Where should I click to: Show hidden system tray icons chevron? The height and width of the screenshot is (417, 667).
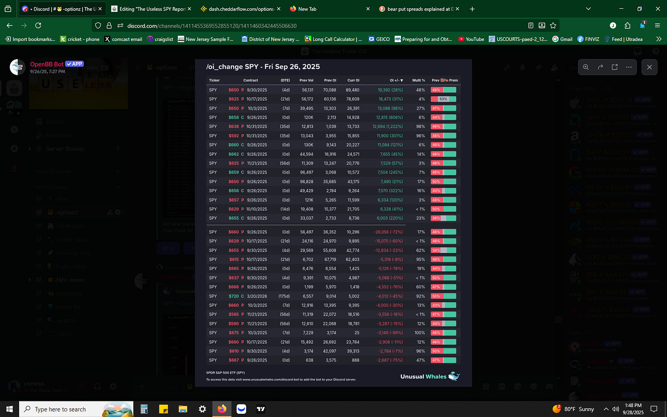[606, 409]
